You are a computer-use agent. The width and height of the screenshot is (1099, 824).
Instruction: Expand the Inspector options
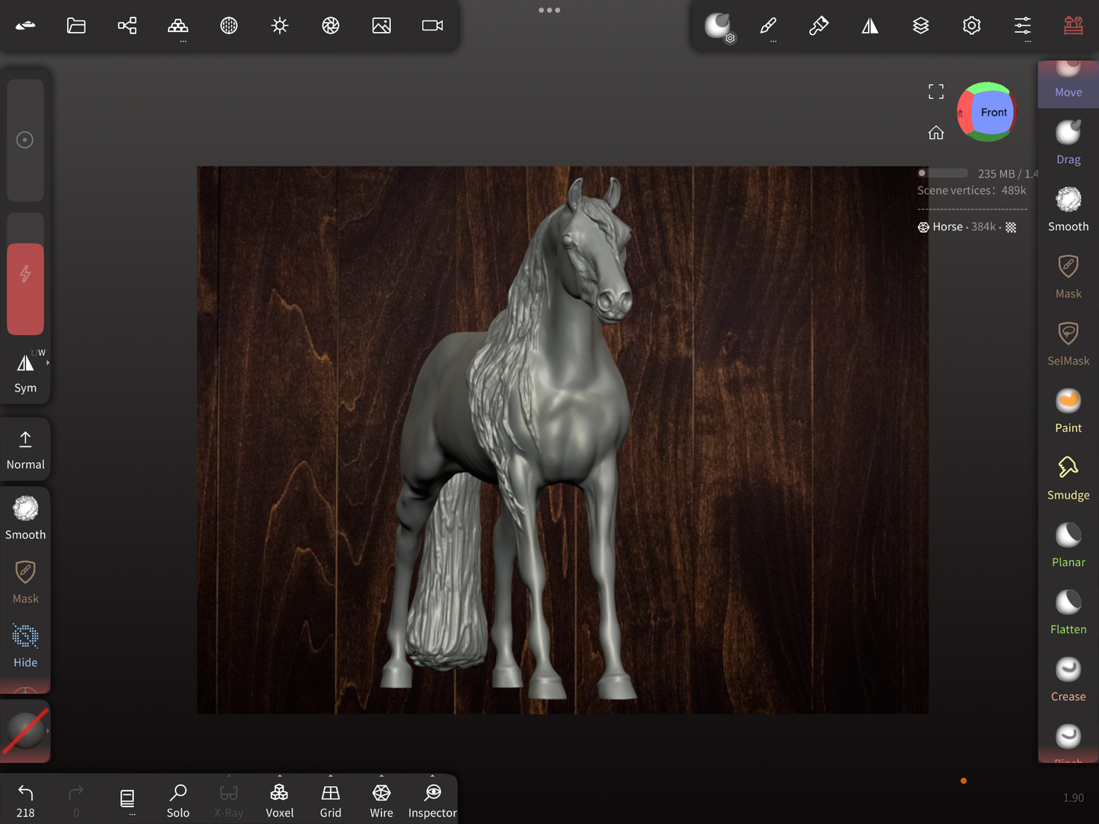click(432, 777)
